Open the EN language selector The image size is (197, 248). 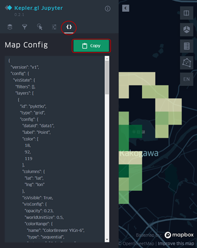187,79
